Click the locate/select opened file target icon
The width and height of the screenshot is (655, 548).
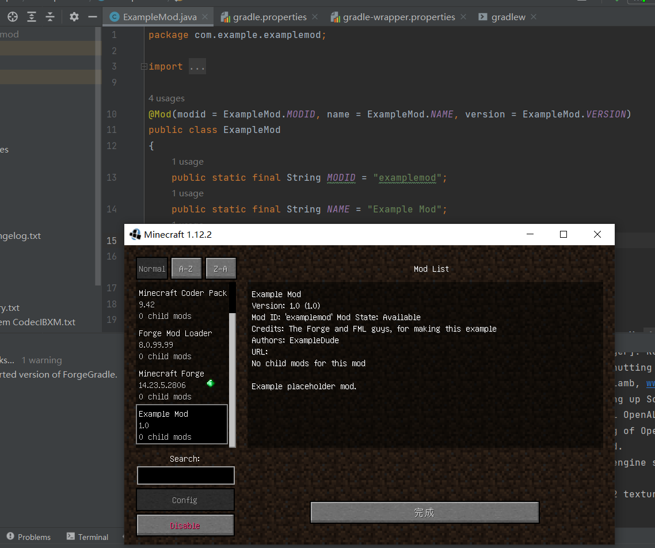point(12,17)
